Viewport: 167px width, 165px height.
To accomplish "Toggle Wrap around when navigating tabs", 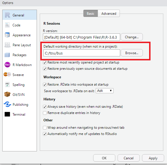I will pos(45,128).
